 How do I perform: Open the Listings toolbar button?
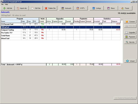click(x=97, y=8)
